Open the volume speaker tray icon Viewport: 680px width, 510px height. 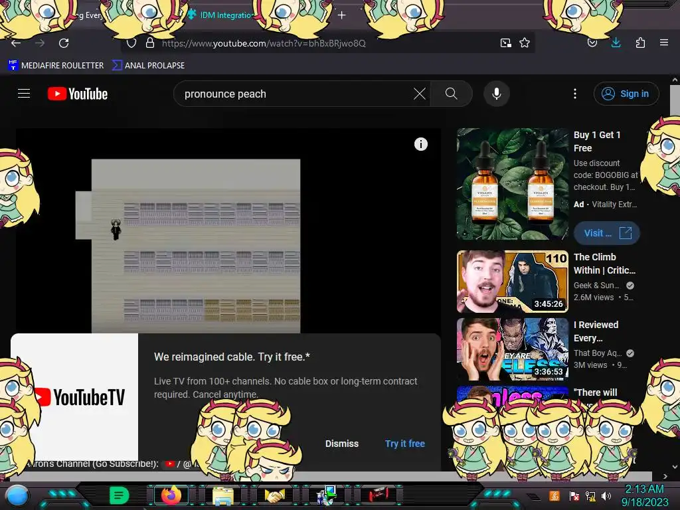(606, 495)
